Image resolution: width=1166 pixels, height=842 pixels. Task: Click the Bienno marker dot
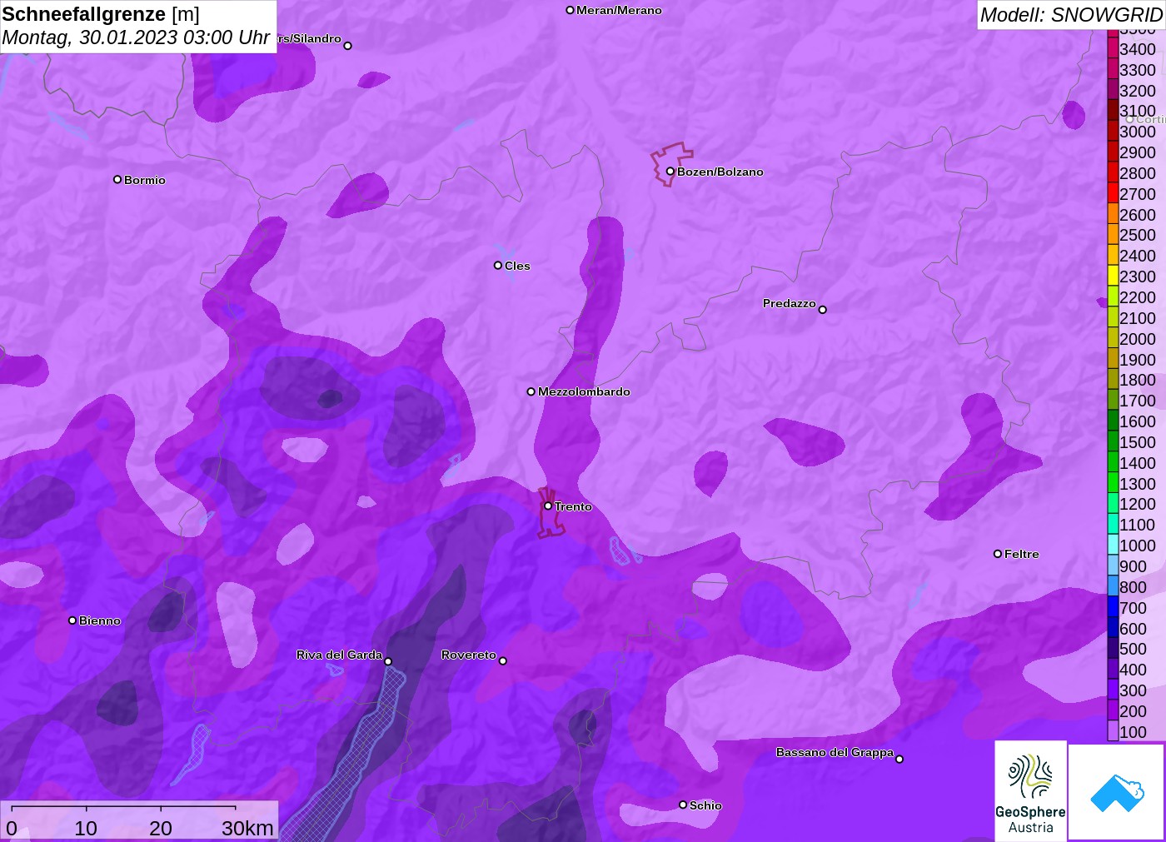tap(72, 620)
